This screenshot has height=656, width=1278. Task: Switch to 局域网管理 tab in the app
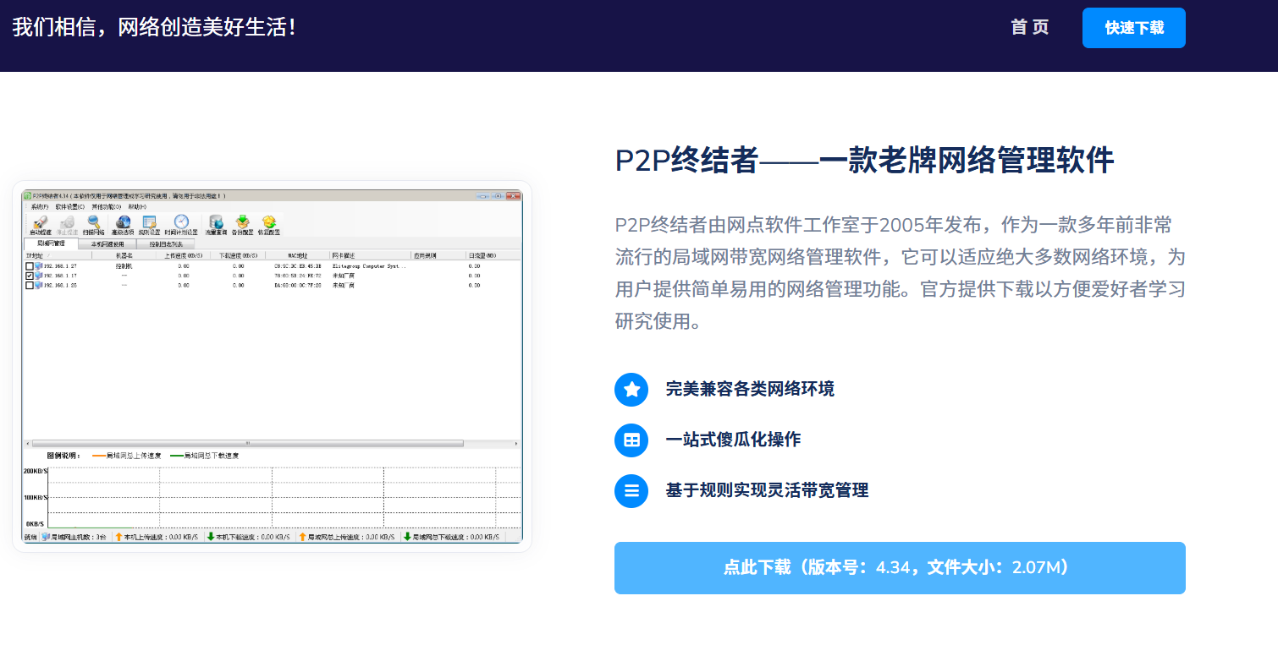[x=51, y=243]
